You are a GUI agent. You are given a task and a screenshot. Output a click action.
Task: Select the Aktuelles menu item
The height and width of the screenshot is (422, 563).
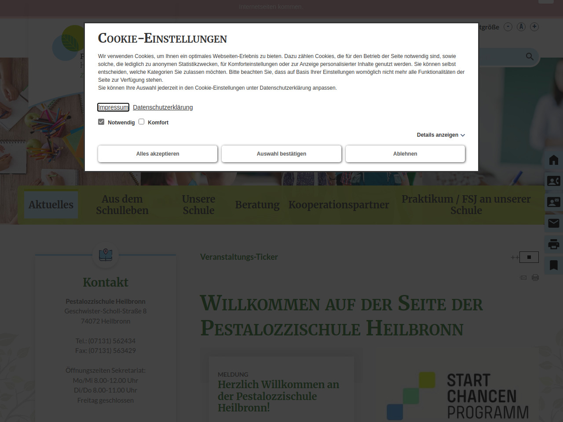(51, 205)
